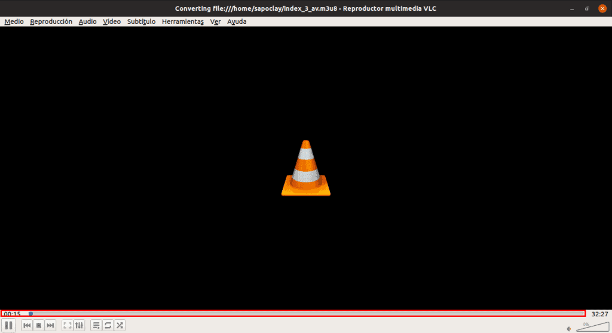
Task: Restore the VLC window size
Action: [x=587, y=8]
